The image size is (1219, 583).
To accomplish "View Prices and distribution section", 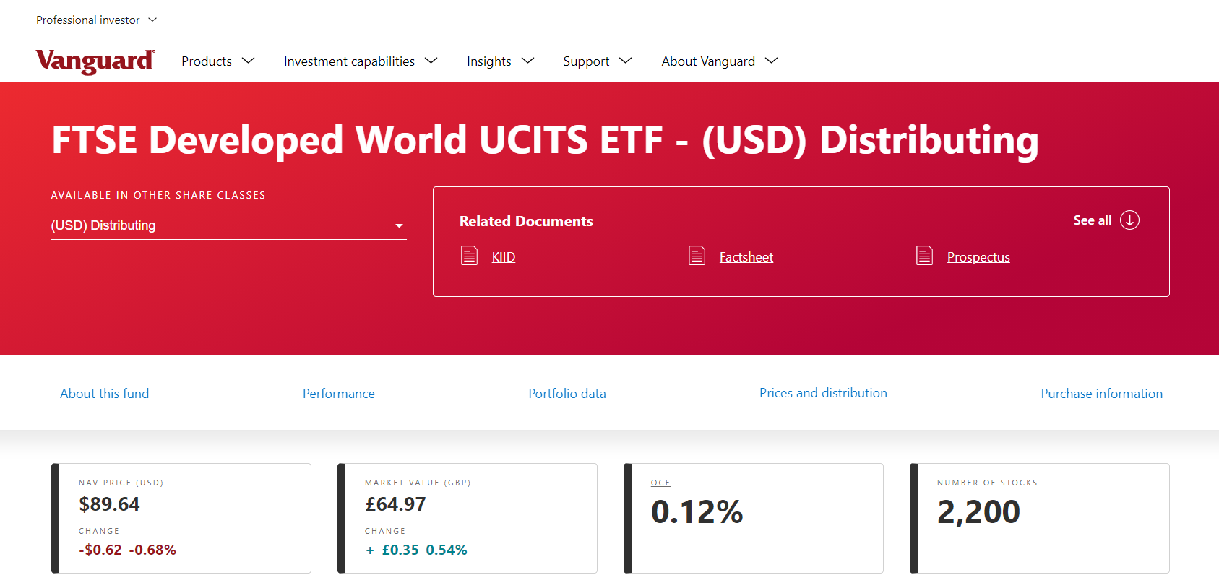I will [x=823, y=393].
